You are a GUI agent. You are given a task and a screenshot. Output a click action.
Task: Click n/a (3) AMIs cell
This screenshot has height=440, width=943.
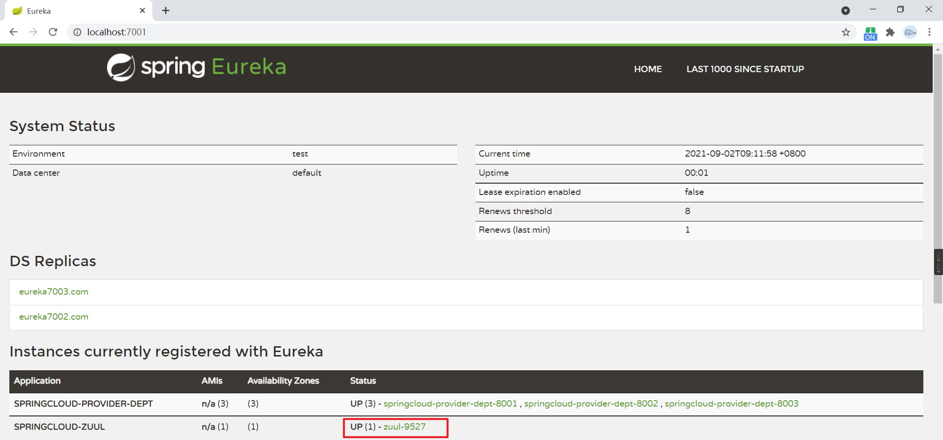(x=215, y=404)
